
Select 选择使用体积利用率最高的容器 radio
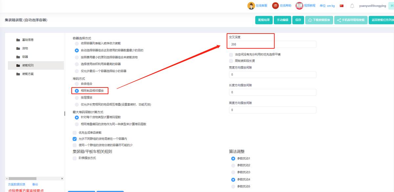point(77,64)
